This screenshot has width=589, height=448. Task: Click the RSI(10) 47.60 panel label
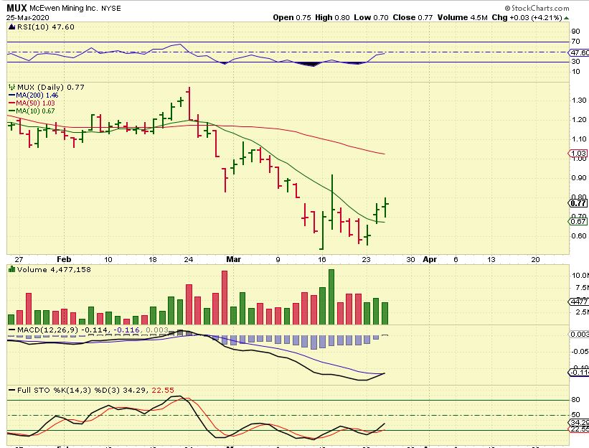click(45, 27)
